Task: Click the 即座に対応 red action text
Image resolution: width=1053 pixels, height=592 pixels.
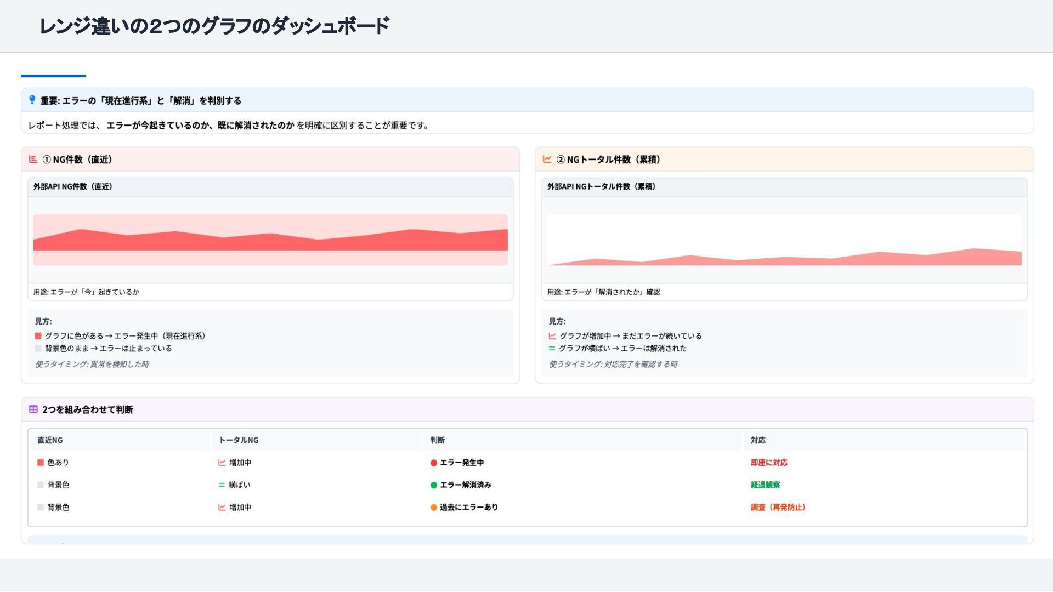Action: point(769,463)
